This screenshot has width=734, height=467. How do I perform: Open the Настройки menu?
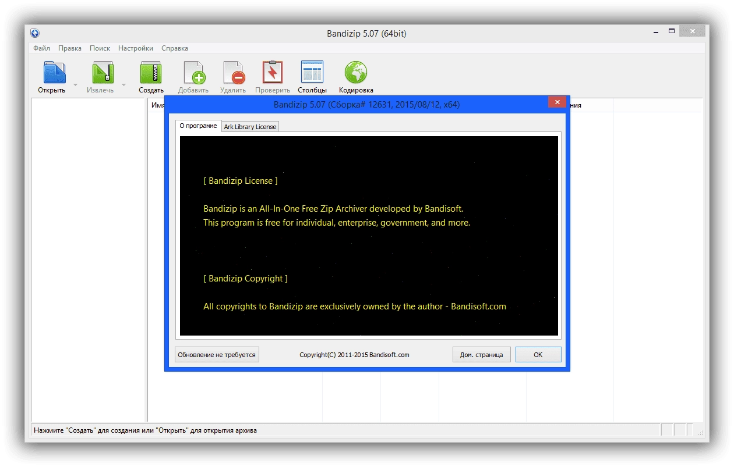click(136, 48)
